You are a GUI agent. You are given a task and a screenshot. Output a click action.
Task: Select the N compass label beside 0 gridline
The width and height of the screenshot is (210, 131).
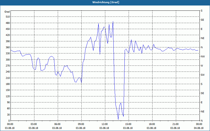[202, 121]
